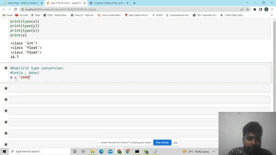Click the page vertical scrollbar

(274, 67)
